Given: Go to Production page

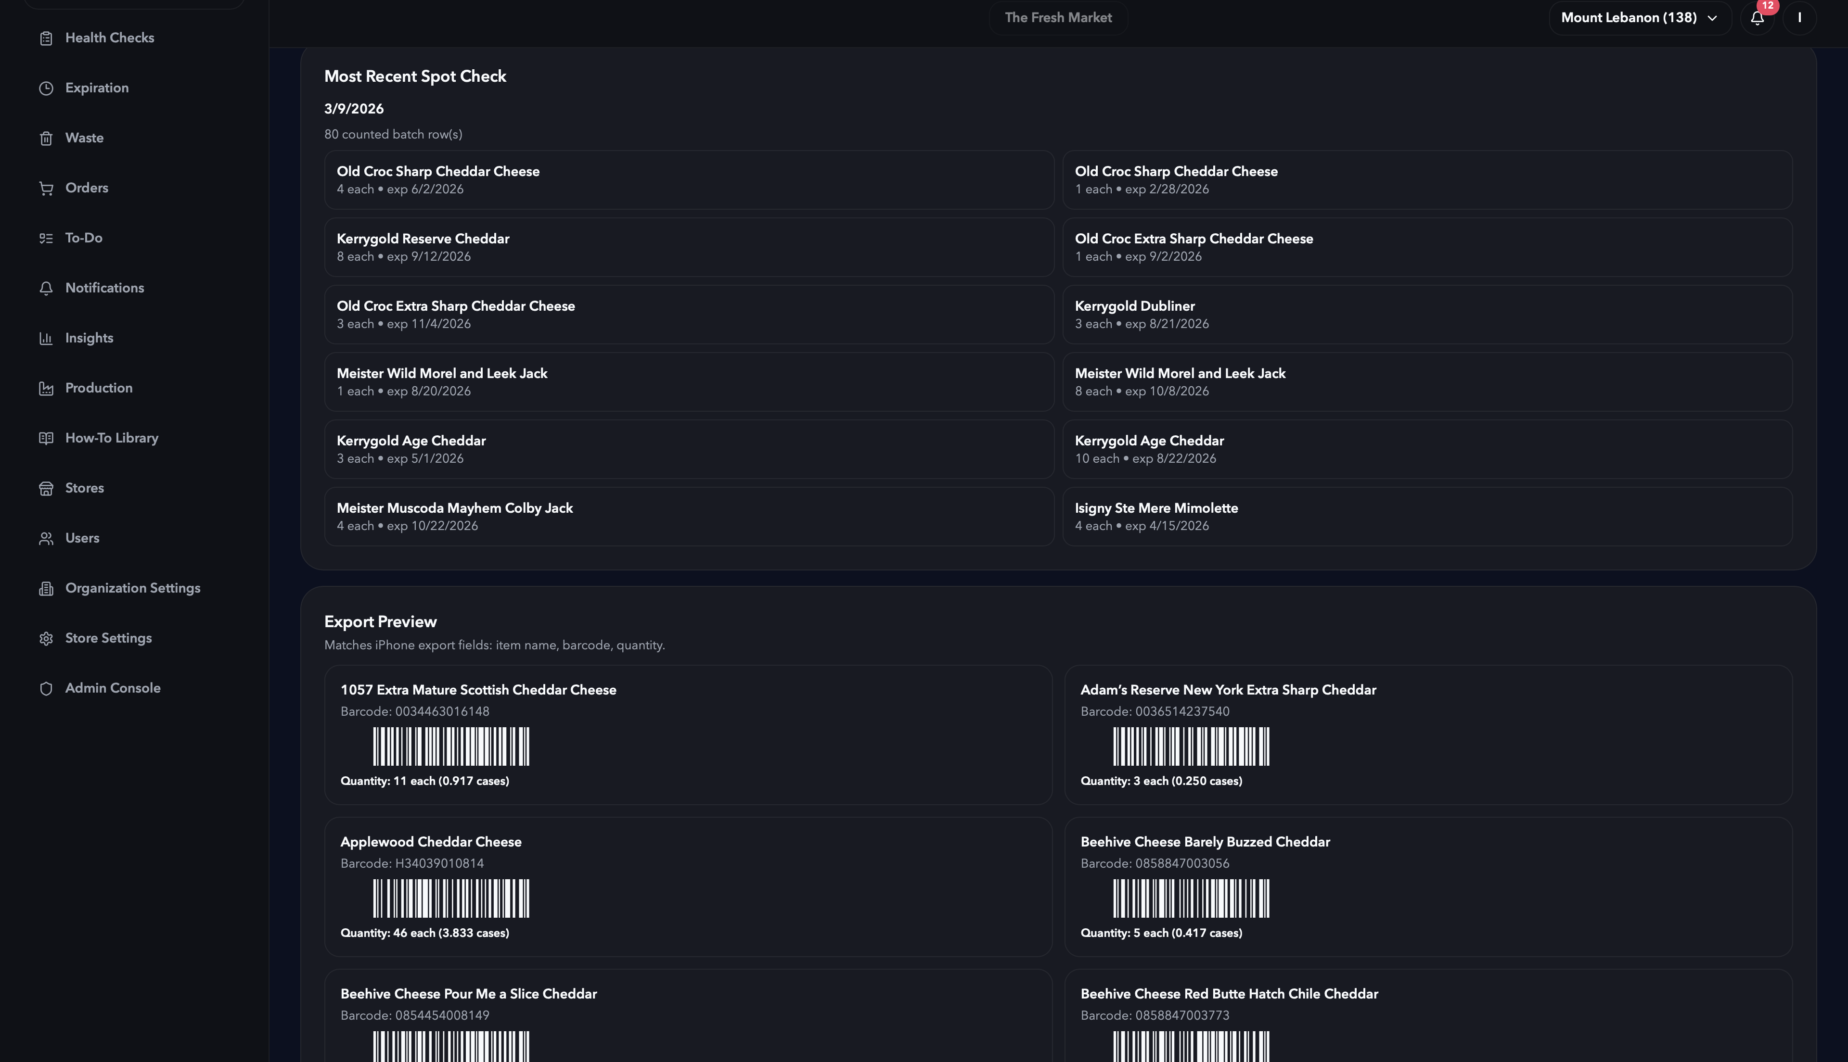Looking at the screenshot, I should pyautogui.click(x=99, y=388).
